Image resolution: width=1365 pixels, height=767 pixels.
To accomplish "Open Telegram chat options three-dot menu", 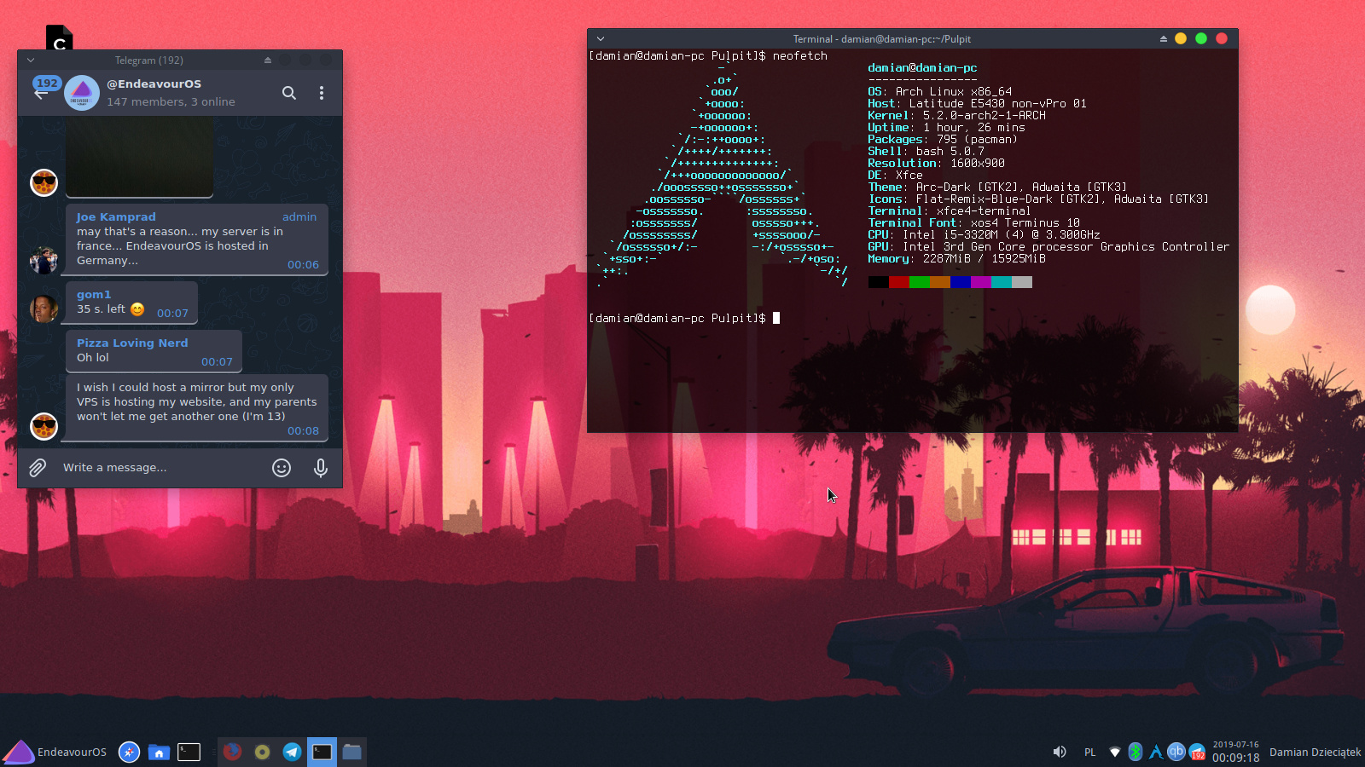I will point(322,93).
